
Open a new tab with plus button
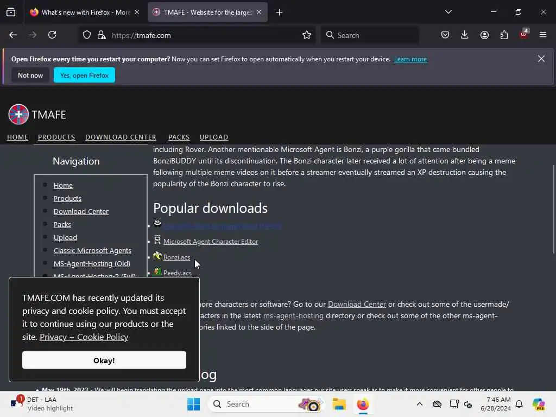tap(280, 12)
